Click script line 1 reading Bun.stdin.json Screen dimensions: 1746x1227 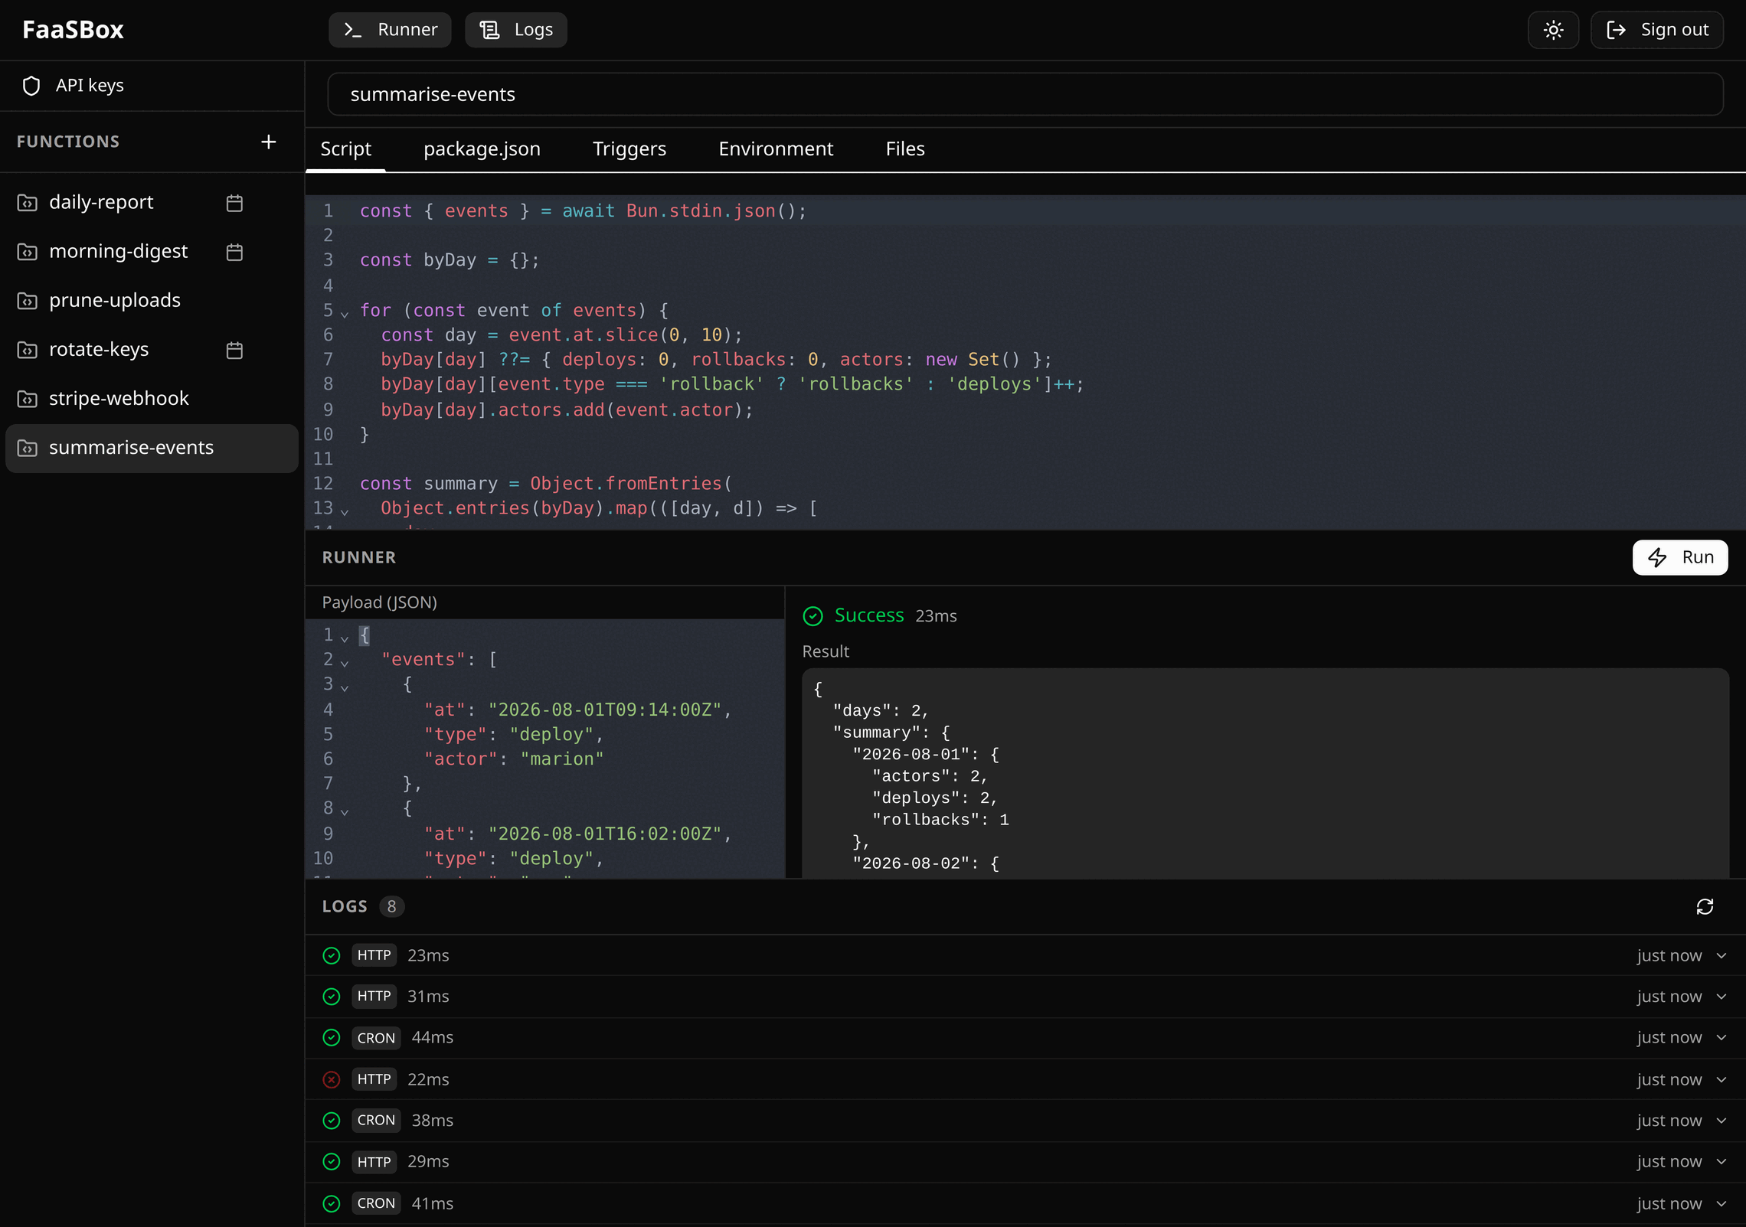[x=582, y=210]
